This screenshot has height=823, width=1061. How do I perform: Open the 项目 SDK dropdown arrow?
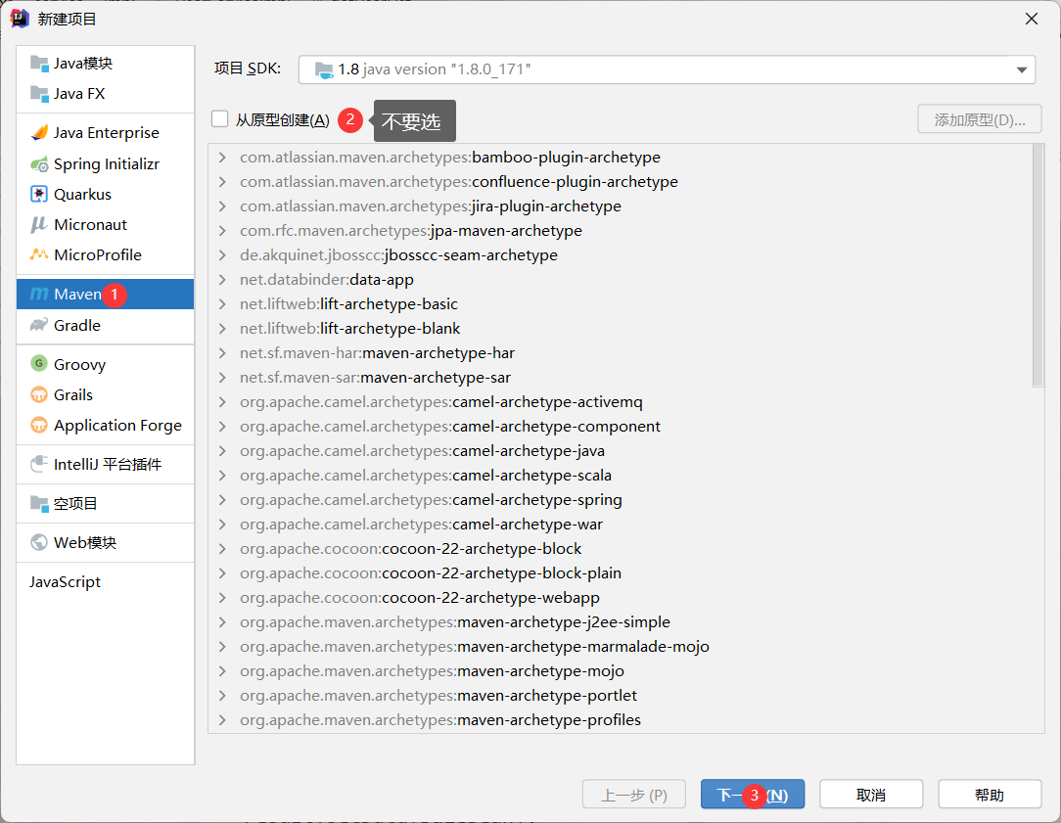coord(1021,69)
